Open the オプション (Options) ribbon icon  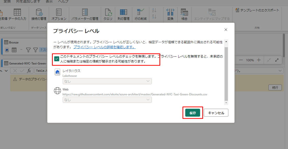[59, 12]
